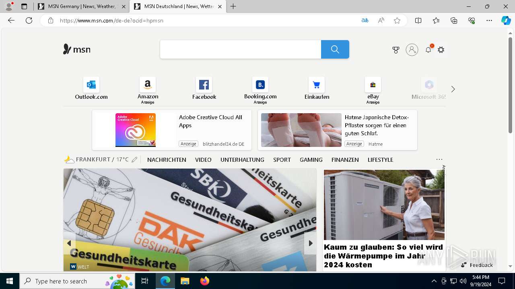515x289 pixels.
Task: Close the MSN Germany tab
Action: pyautogui.click(x=123, y=6)
